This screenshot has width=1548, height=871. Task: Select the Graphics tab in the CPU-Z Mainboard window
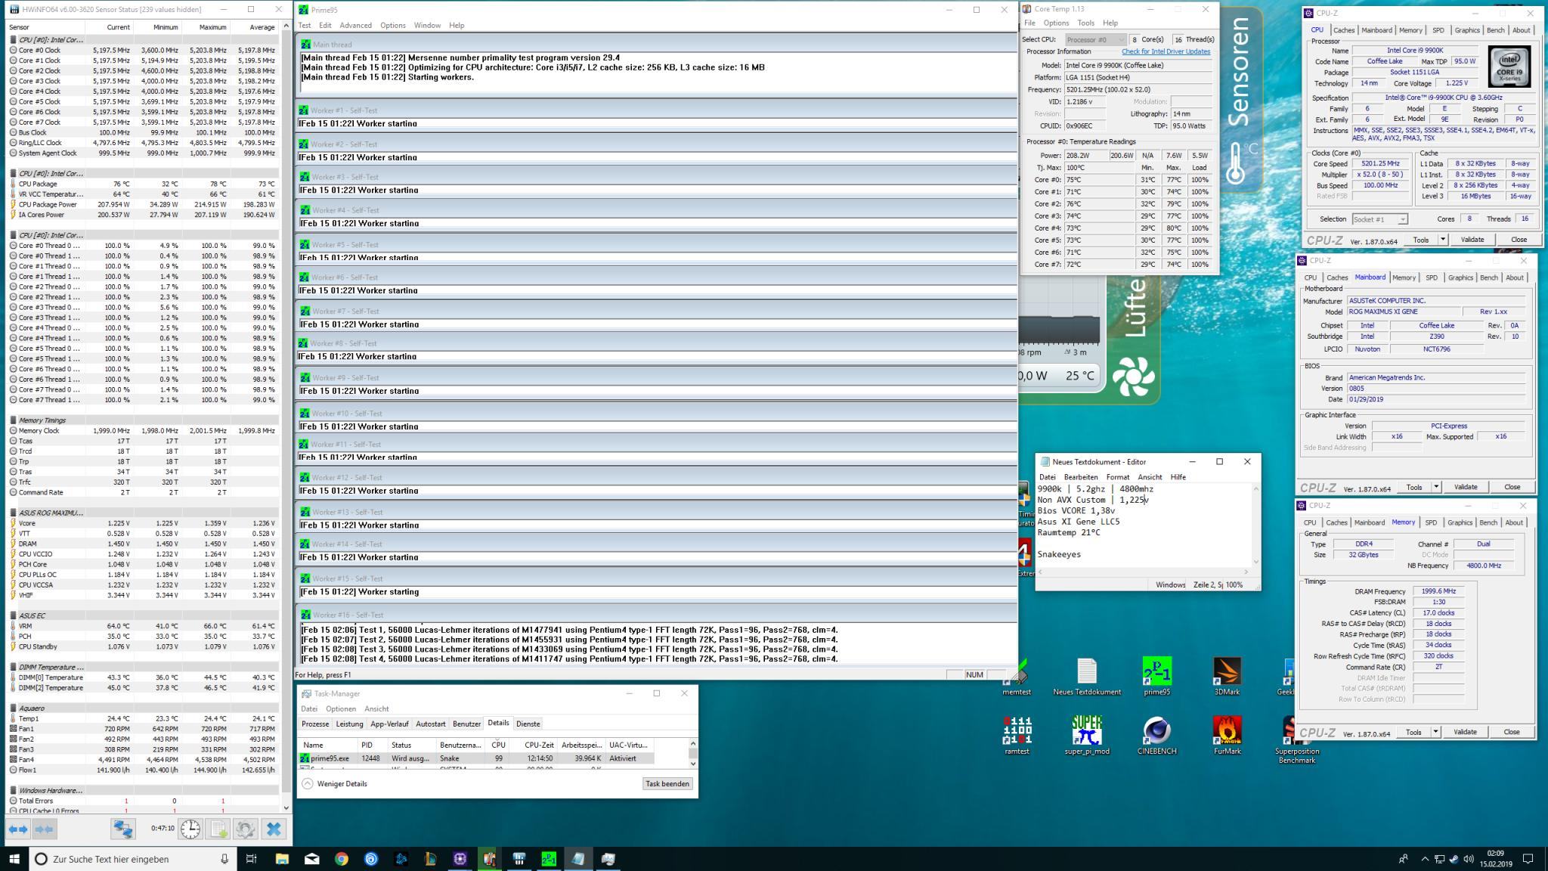click(1460, 277)
